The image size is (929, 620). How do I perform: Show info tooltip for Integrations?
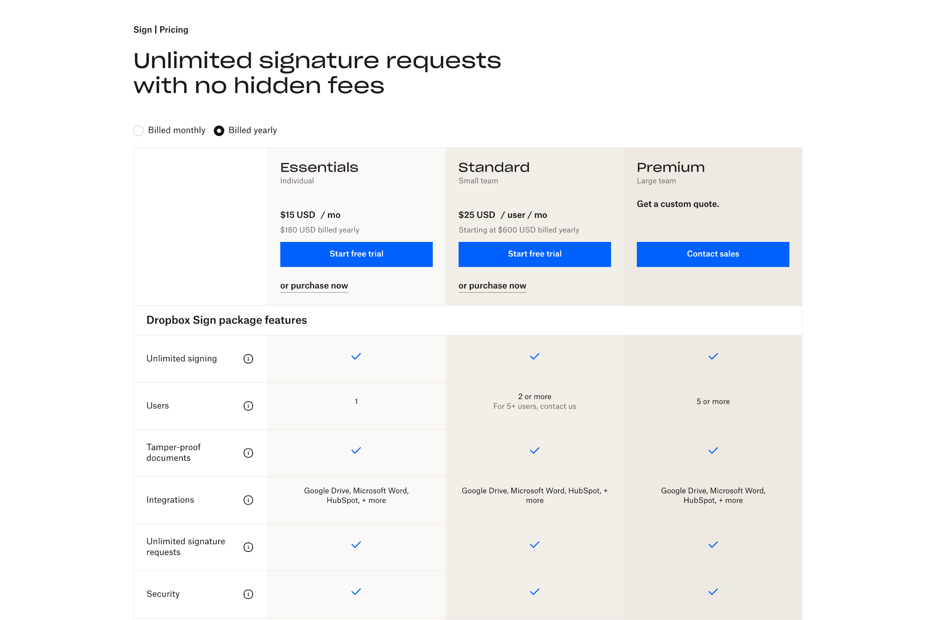point(248,500)
